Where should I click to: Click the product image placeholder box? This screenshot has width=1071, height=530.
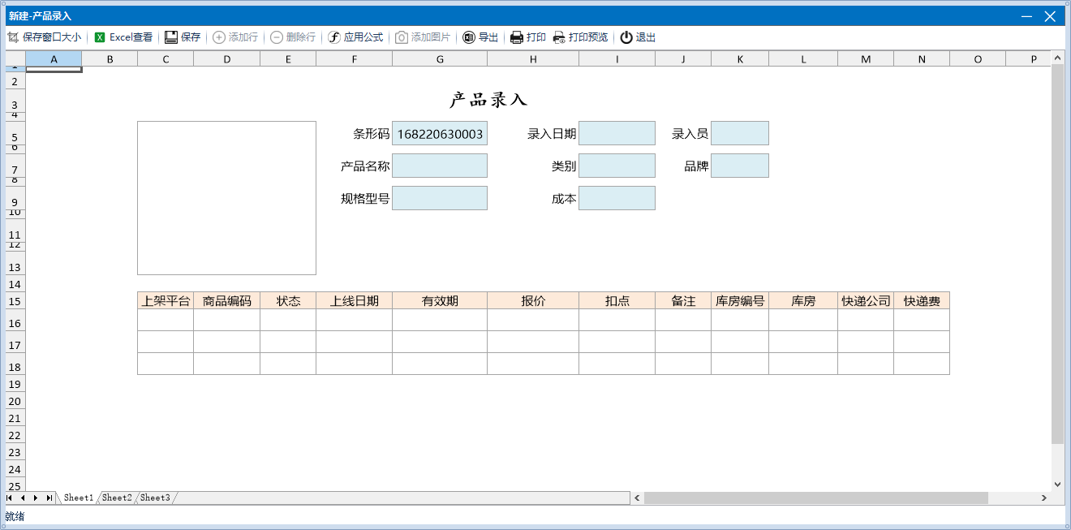point(226,198)
